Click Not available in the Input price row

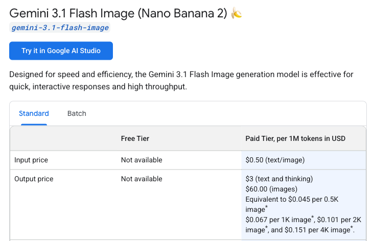click(142, 160)
